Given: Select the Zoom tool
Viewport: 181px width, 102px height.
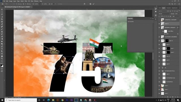Looking at the screenshot, I should [2, 59].
